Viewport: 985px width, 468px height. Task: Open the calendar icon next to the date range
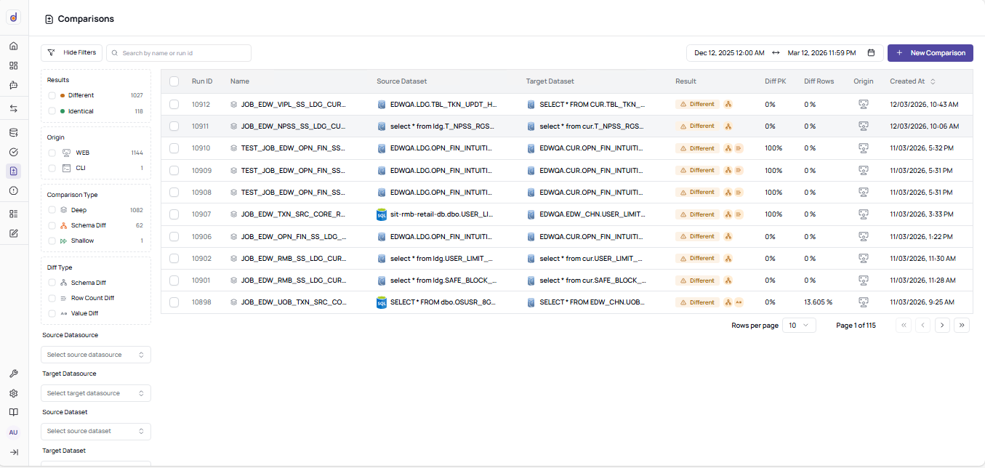(x=872, y=52)
